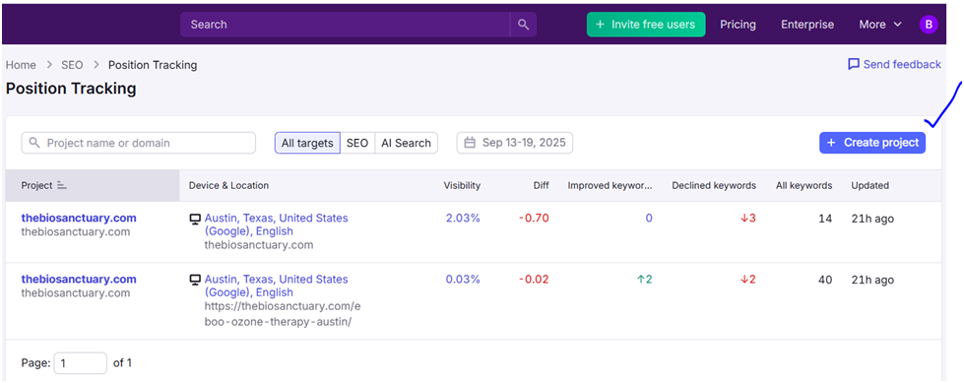The image size is (964, 383).
Task: Click the Invite free users button
Action: tap(646, 25)
